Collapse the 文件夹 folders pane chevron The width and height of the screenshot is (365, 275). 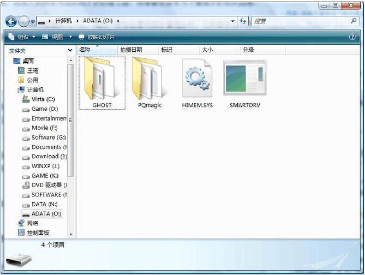click(70, 50)
